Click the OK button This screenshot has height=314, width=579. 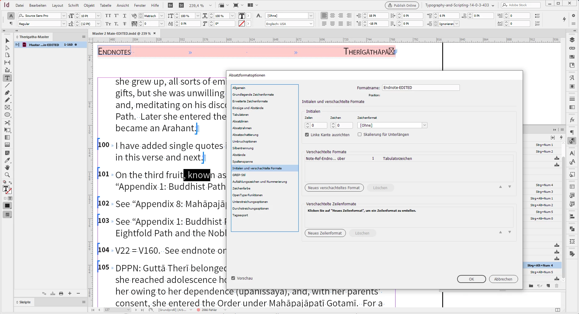click(471, 279)
